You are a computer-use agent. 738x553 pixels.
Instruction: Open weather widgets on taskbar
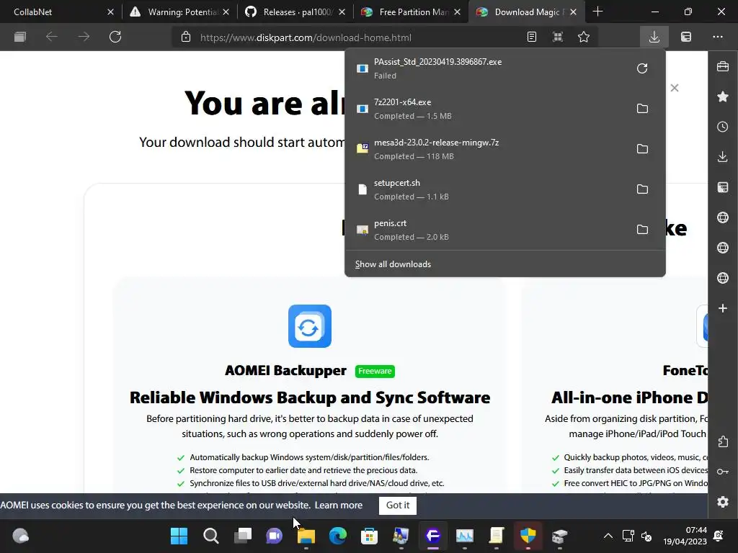pos(20,536)
